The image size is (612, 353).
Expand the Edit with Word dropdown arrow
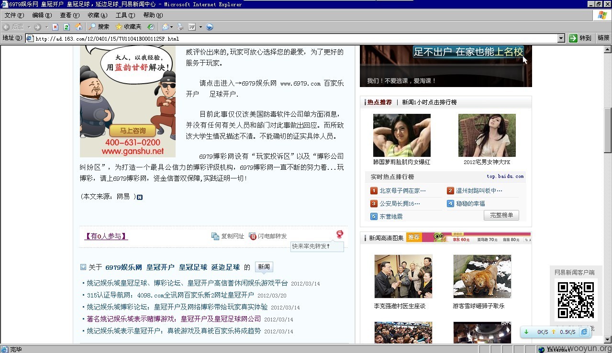click(x=200, y=27)
